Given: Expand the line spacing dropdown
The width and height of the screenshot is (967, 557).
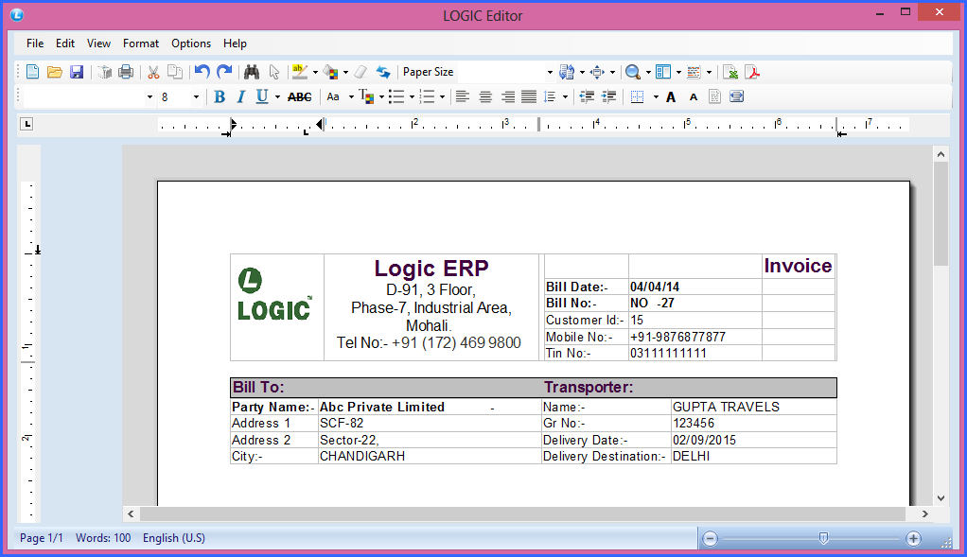Looking at the screenshot, I should click(x=565, y=96).
